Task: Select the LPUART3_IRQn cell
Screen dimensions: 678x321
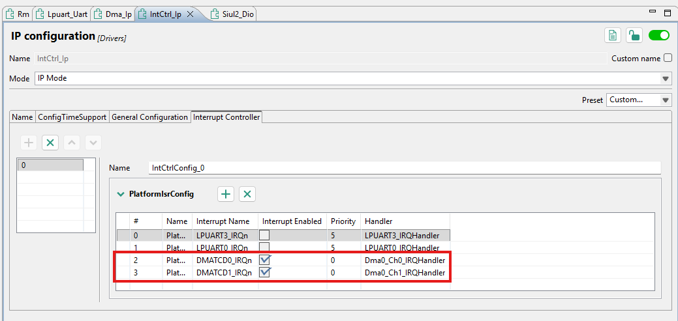Action: coord(225,236)
